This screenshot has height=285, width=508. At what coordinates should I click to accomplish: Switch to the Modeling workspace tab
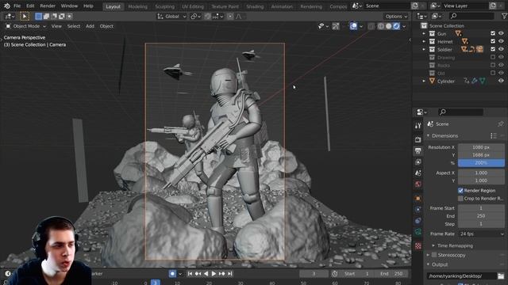point(137,6)
